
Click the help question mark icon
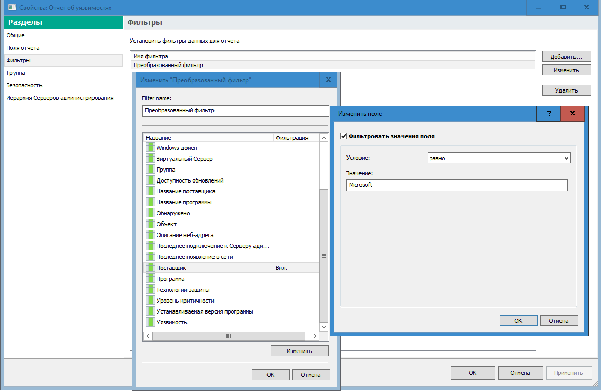tap(549, 113)
